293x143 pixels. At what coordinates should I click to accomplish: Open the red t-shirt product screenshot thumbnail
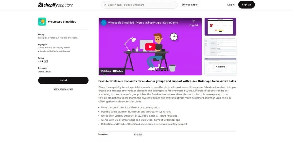220,26
